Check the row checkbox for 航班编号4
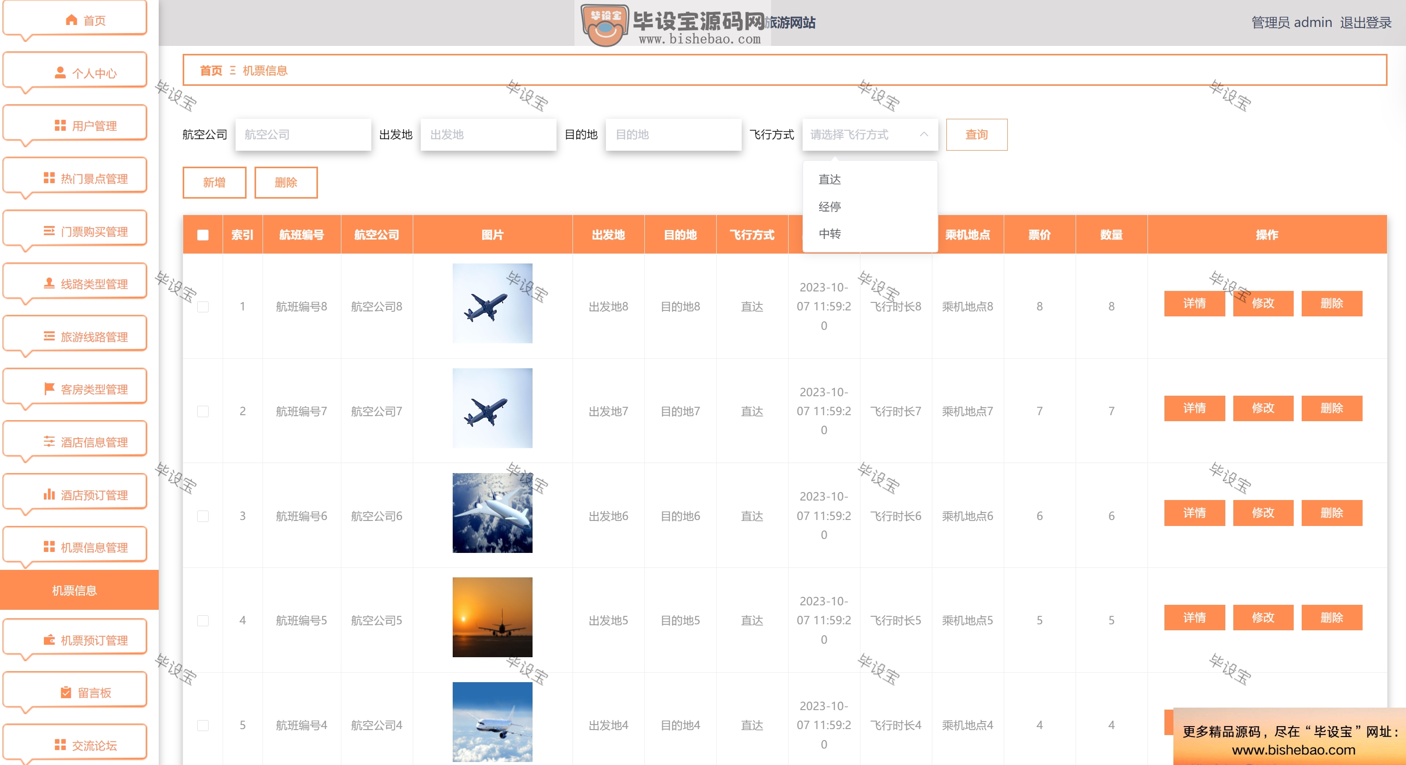Viewport: 1406px width, 765px height. [203, 726]
